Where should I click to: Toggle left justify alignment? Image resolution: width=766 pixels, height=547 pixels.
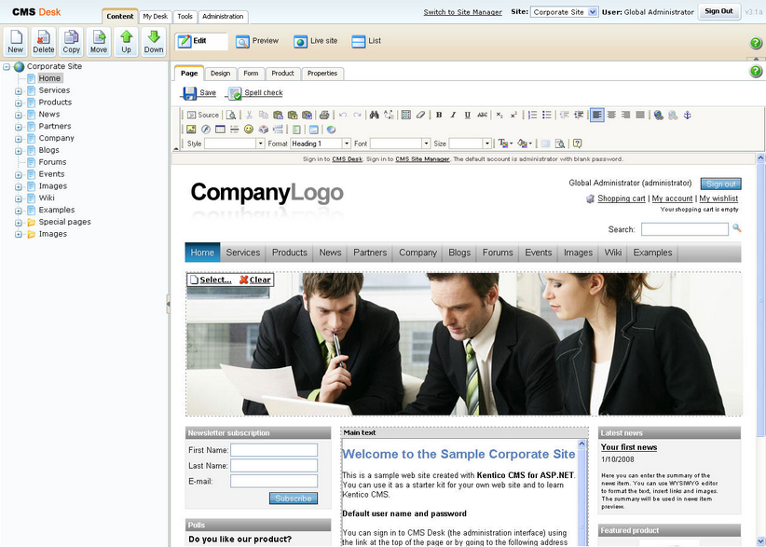[x=597, y=115]
